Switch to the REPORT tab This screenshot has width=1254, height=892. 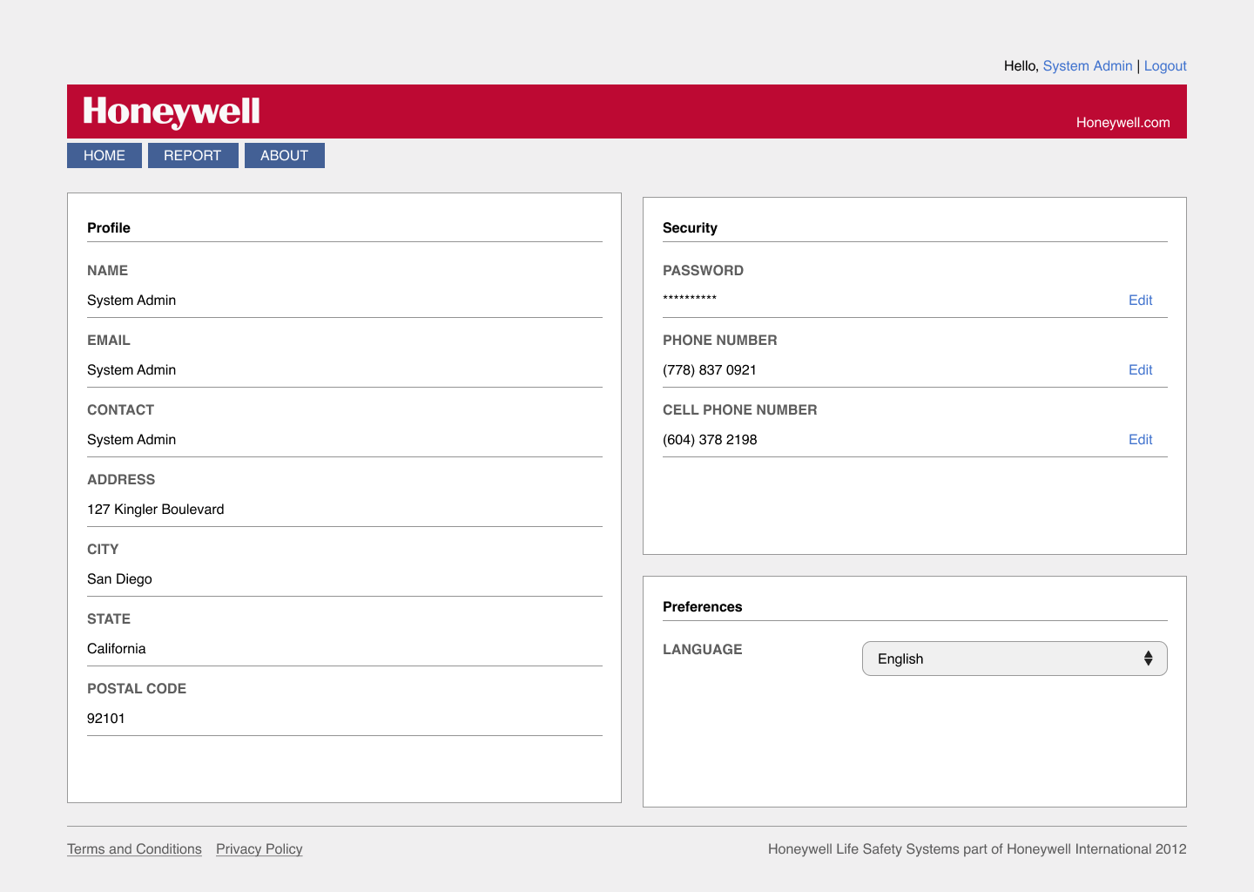192,155
